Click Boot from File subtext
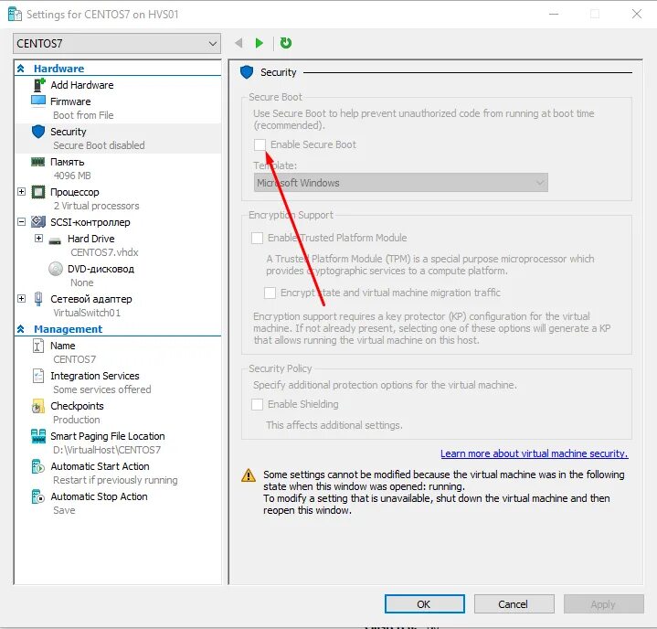Screen dimensions: 657x629 83,115
